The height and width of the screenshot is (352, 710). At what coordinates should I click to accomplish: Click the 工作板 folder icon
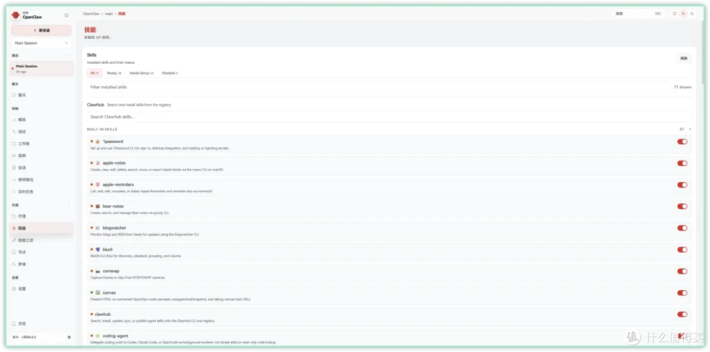click(x=14, y=143)
